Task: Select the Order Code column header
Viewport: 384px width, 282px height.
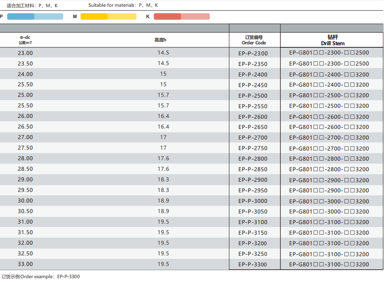Action: click(x=254, y=40)
